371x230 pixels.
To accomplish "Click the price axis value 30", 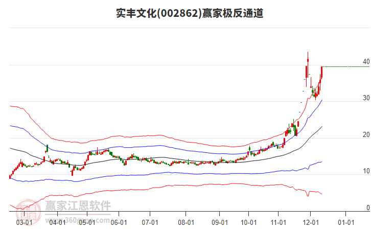I will 366,98.
